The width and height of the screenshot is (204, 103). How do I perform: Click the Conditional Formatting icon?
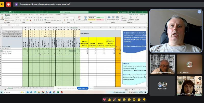pos(79,18)
